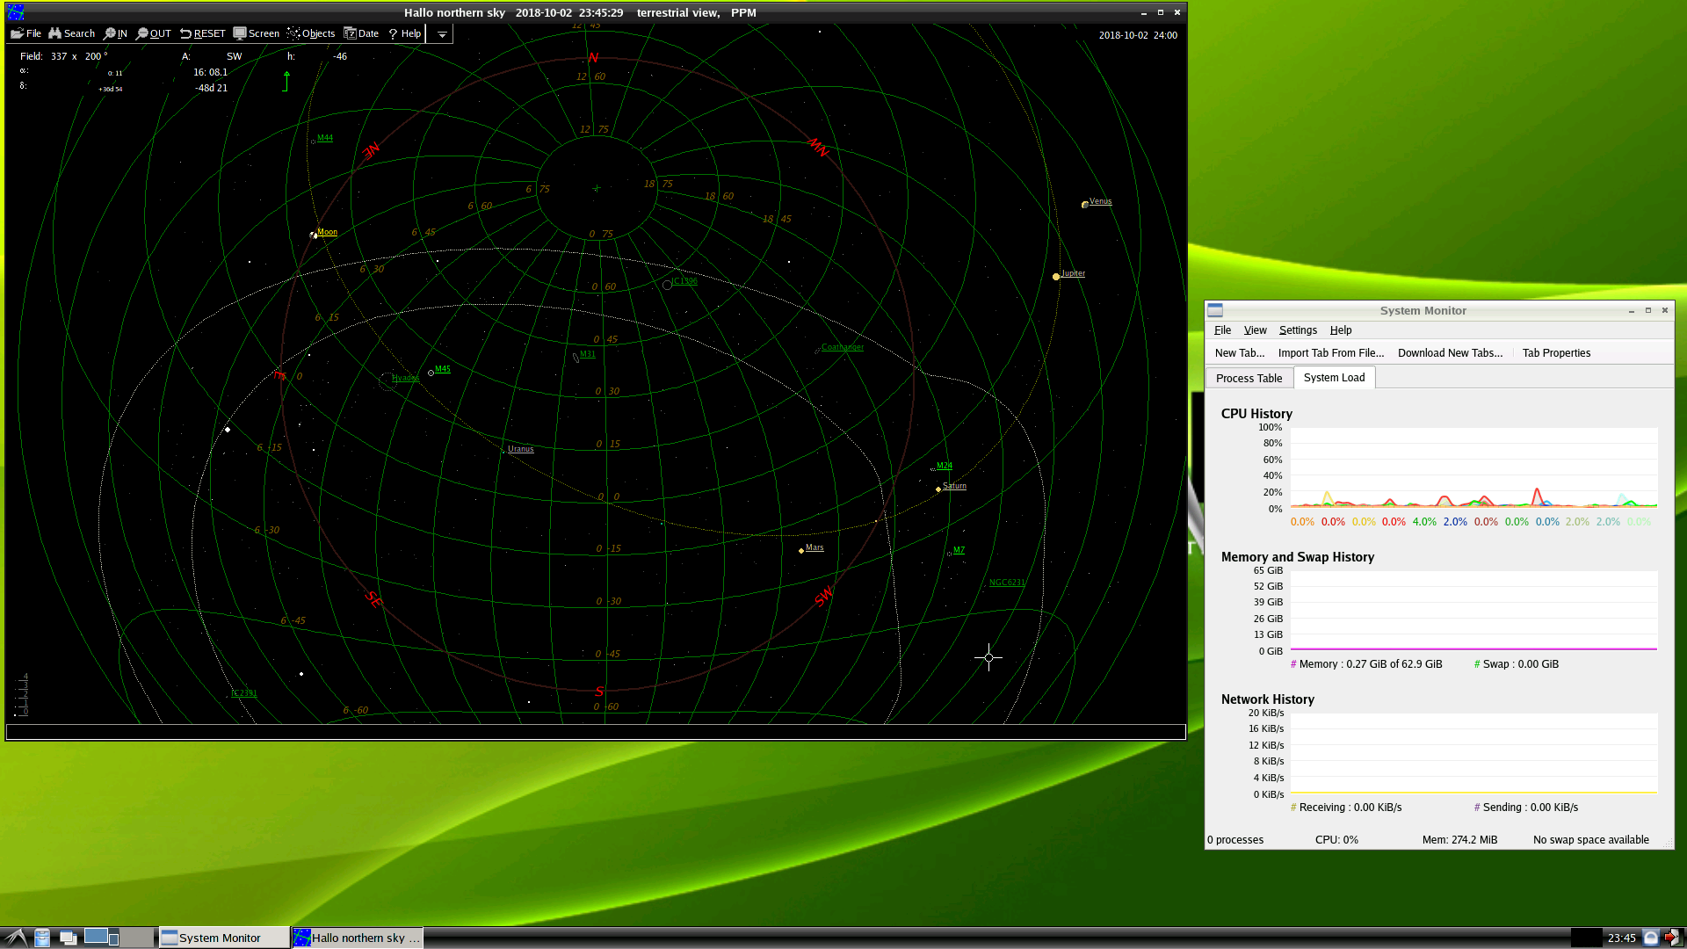Click the Receiving legend color marker
Image resolution: width=1687 pixels, height=949 pixels.
pos(1293,808)
